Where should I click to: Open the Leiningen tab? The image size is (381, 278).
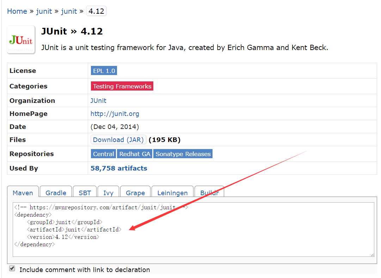[172, 193]
